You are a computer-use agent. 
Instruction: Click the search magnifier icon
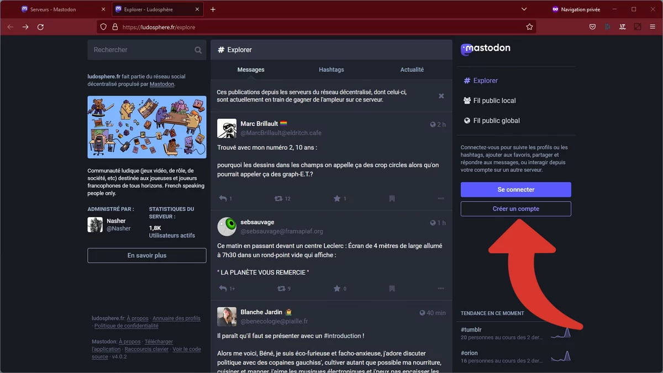click(198, 50)
